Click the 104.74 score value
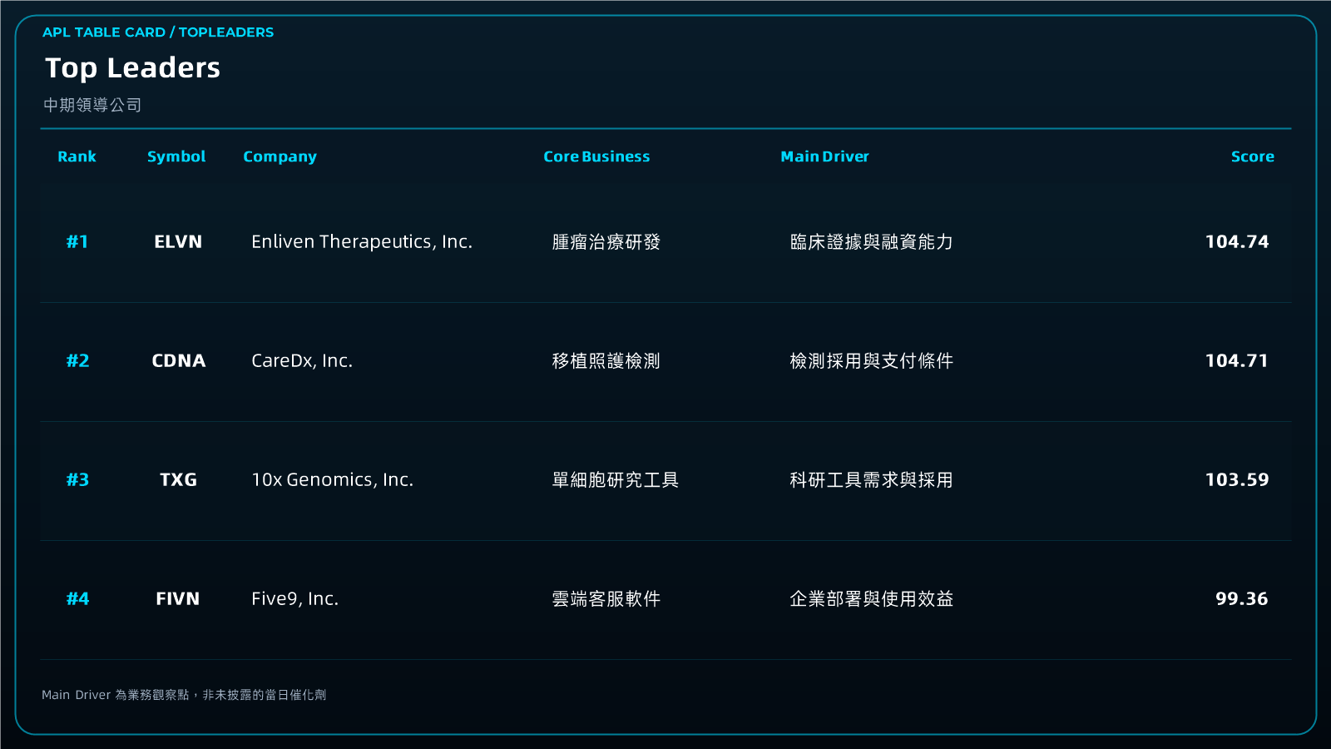The image size is (1331, 749). [x=1237, y=241]
